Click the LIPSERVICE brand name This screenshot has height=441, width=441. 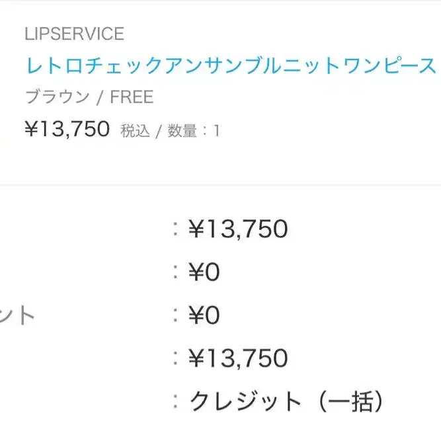[74, 34]
